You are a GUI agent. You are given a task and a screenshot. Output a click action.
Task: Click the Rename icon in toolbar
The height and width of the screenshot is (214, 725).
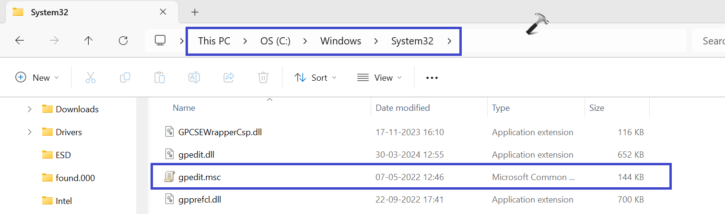pyautogui.click(x=194, y=77)
